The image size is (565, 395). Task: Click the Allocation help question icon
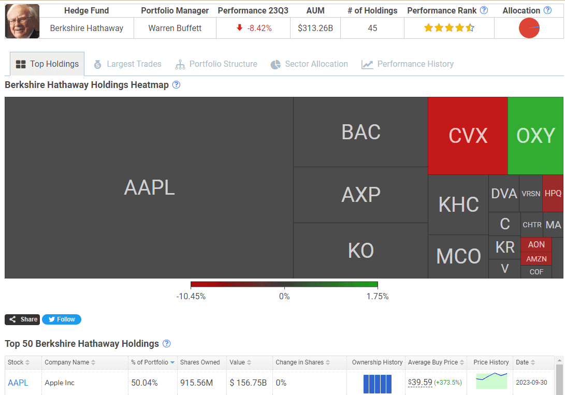(x=547, y=10)
